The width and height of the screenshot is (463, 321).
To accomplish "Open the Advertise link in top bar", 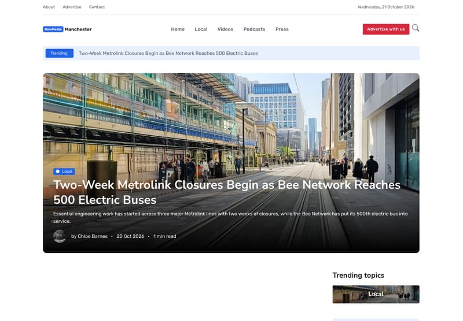I will tap(72, 7).
